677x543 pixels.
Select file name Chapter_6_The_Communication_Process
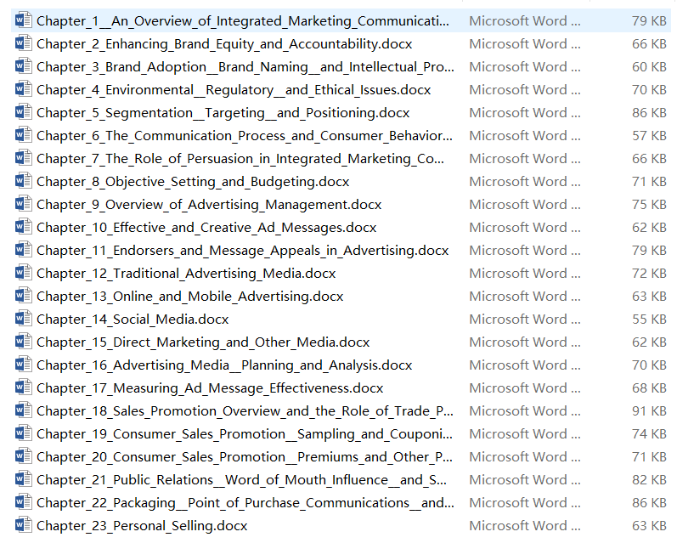pyautogui.click(x=245, y=136)
